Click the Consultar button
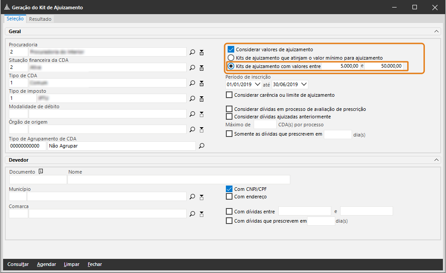Screen dimensions: 446x273 point(18,264)
